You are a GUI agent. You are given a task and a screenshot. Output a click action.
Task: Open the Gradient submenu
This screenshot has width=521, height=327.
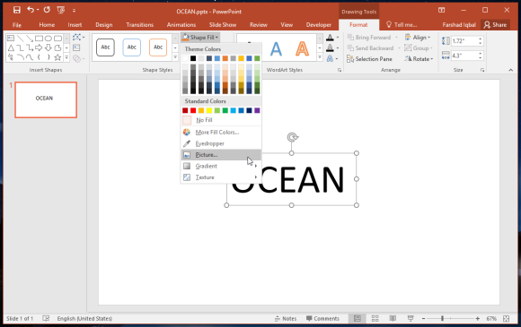click(221, 166)
